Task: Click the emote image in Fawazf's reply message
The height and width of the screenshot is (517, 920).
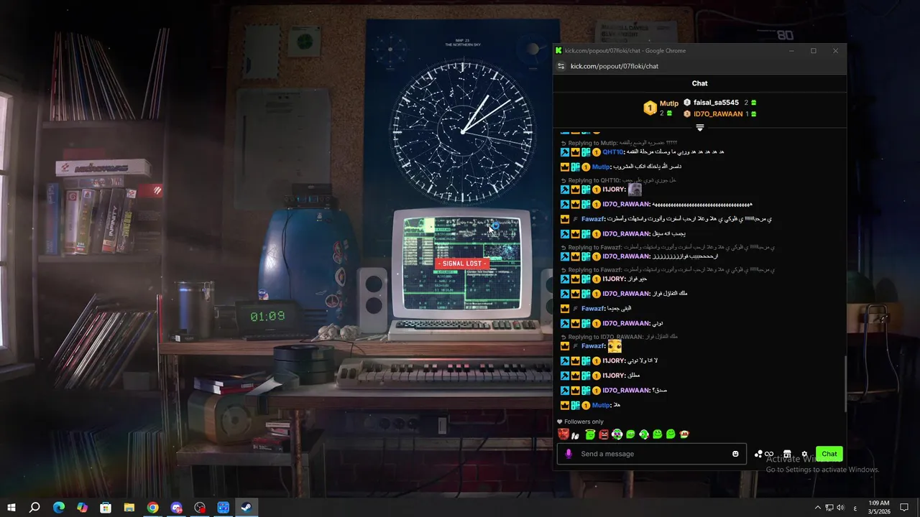Action: 615,346
